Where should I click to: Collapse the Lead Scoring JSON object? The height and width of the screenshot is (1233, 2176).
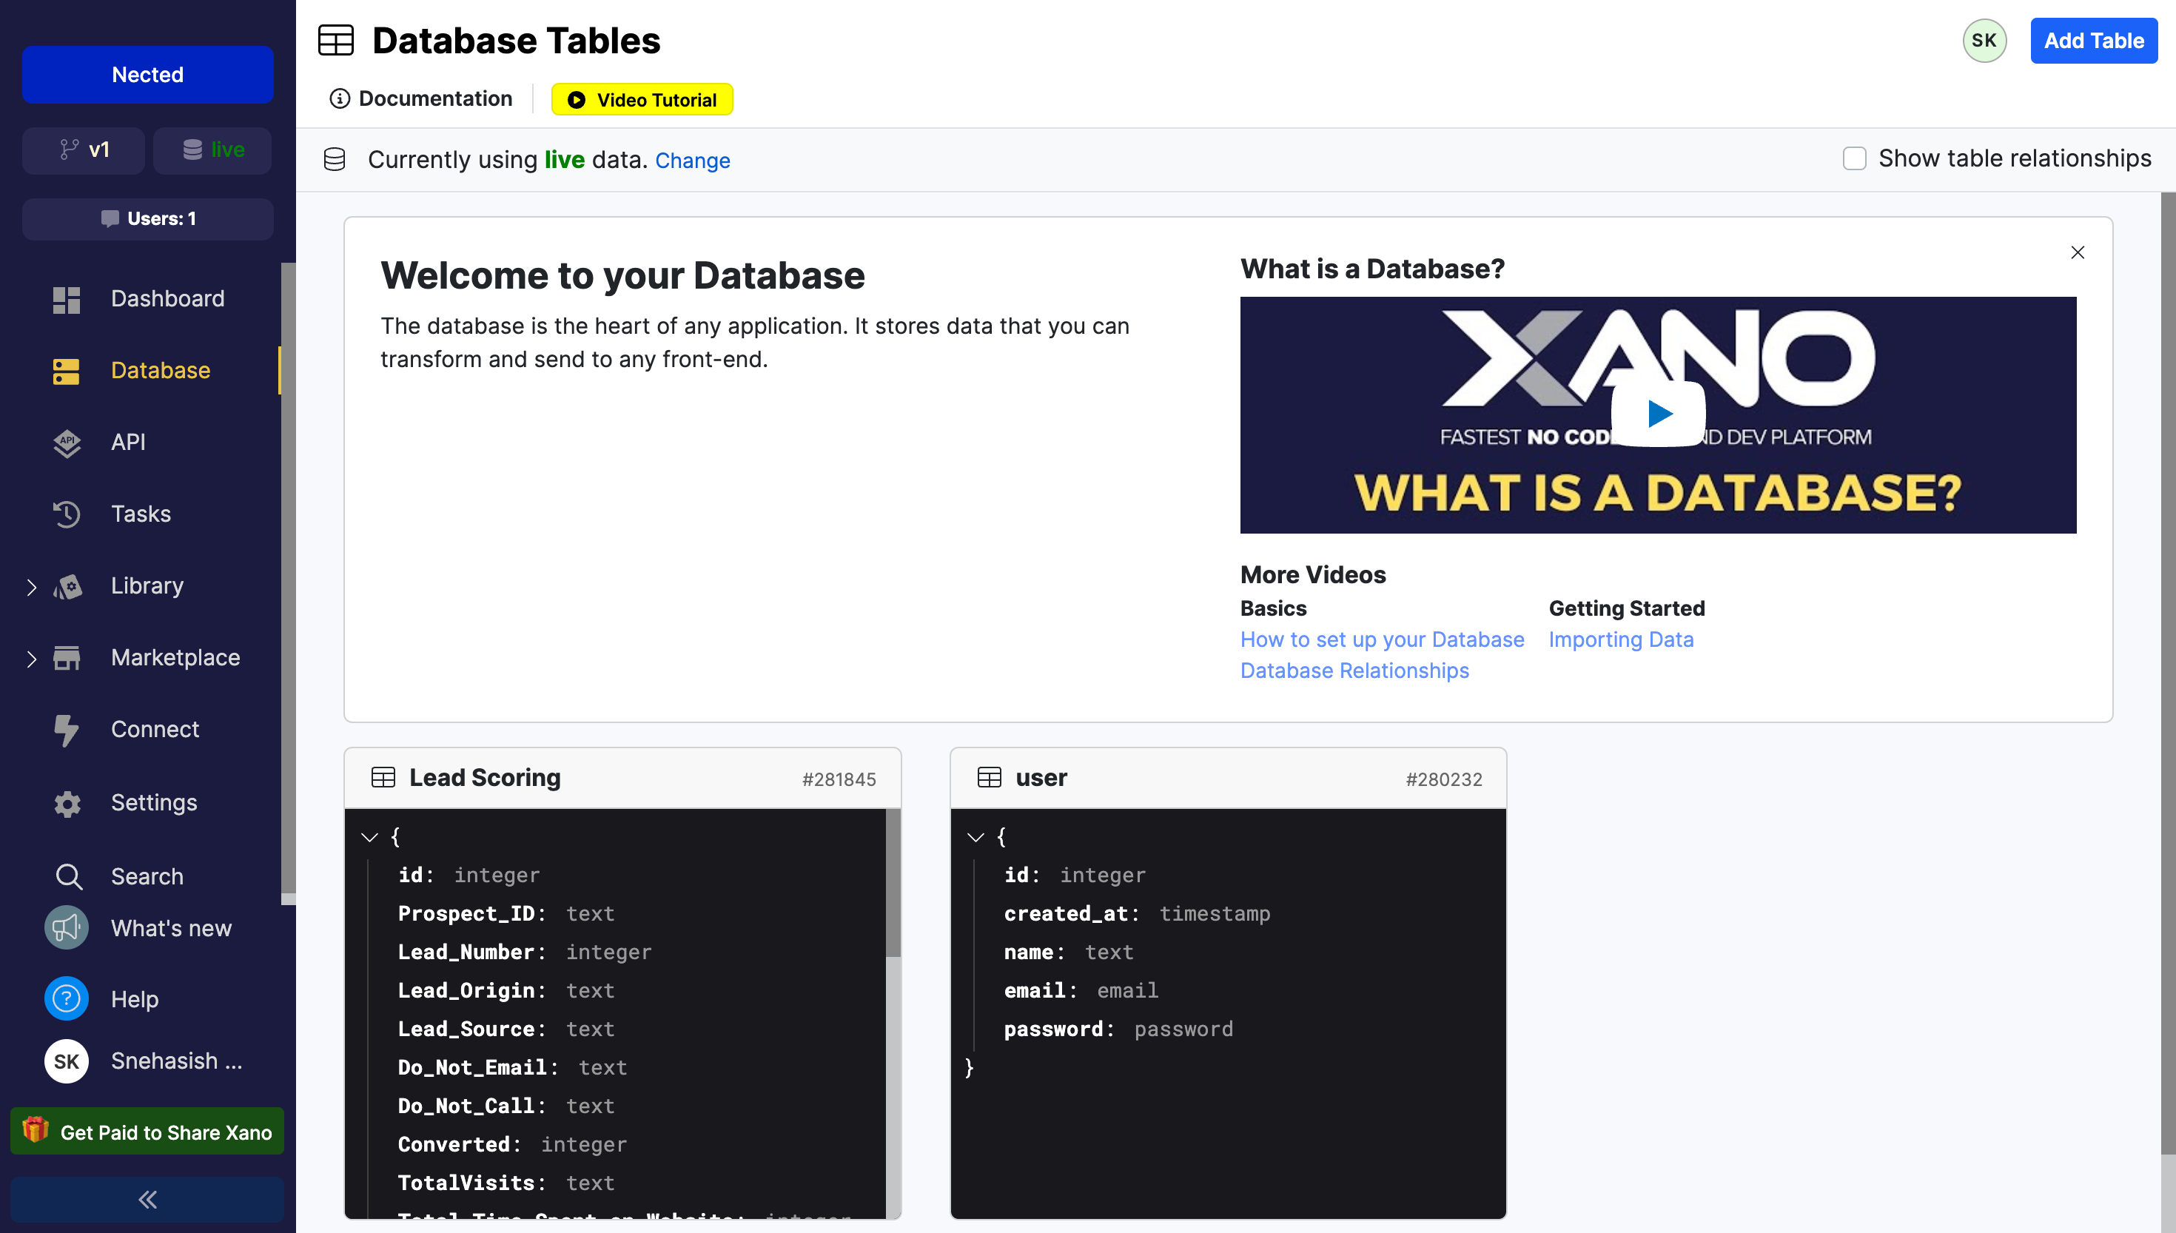tap(370, 836)
